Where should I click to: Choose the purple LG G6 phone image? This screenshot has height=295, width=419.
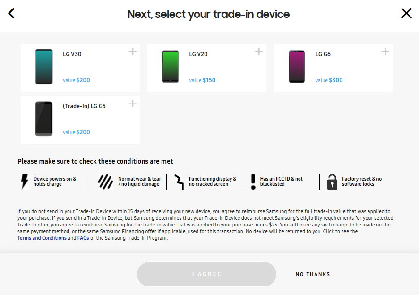pos(297,67)
